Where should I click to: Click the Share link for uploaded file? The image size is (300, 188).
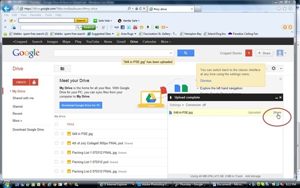click(x=277, y=112)
